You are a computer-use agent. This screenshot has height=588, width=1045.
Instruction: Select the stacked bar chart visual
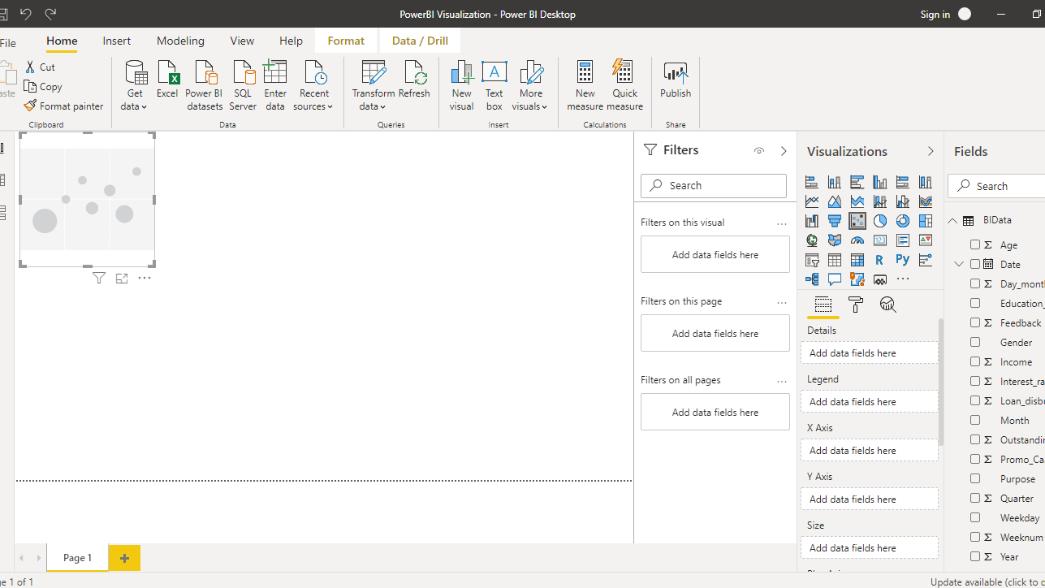812,182
